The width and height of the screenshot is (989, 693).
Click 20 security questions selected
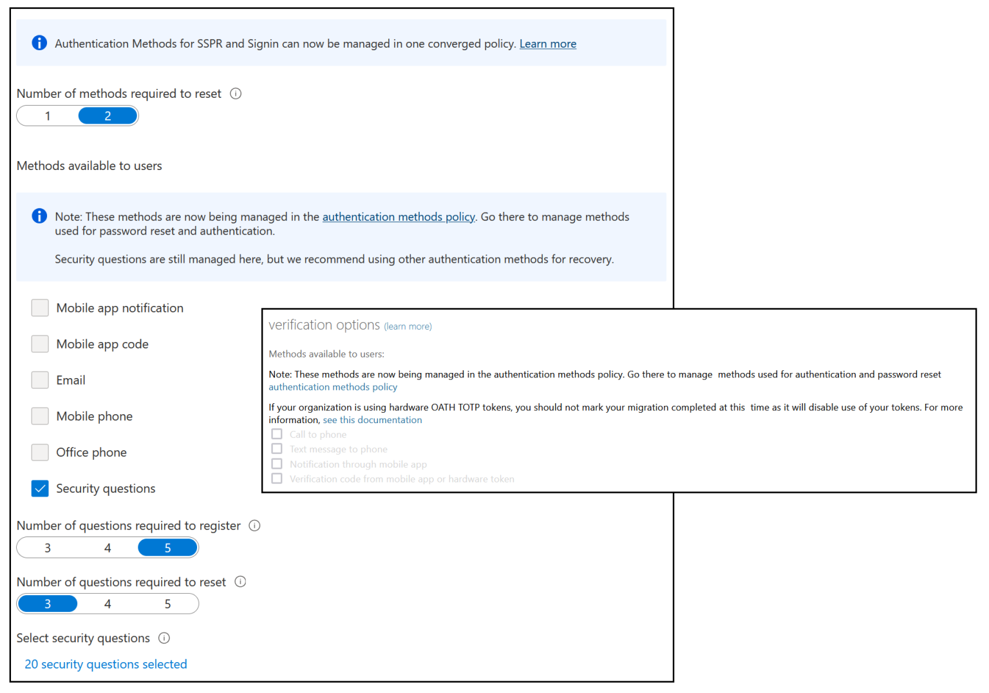[106, 664]
